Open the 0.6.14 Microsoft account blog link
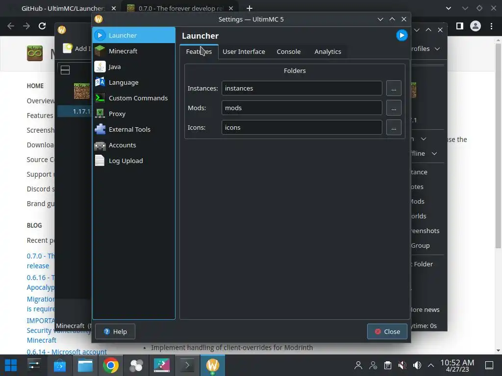 [67, 352]
